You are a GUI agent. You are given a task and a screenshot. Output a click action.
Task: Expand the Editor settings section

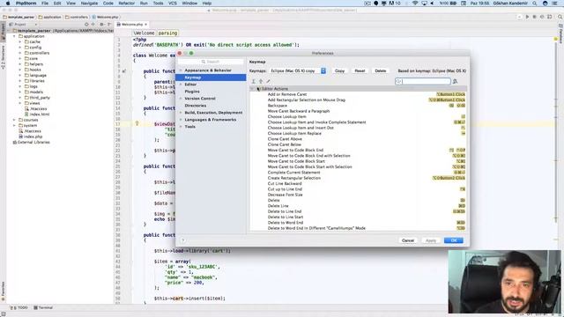coord(181,85)
